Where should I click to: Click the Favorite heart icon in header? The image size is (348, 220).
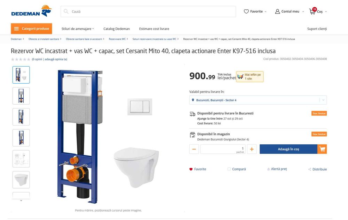pyautogui.click(x=246, y=12)
